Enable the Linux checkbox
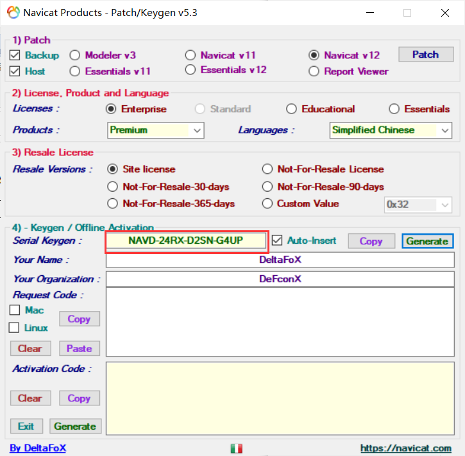This screenshot has height=456, width=465. tap(14, 328)
